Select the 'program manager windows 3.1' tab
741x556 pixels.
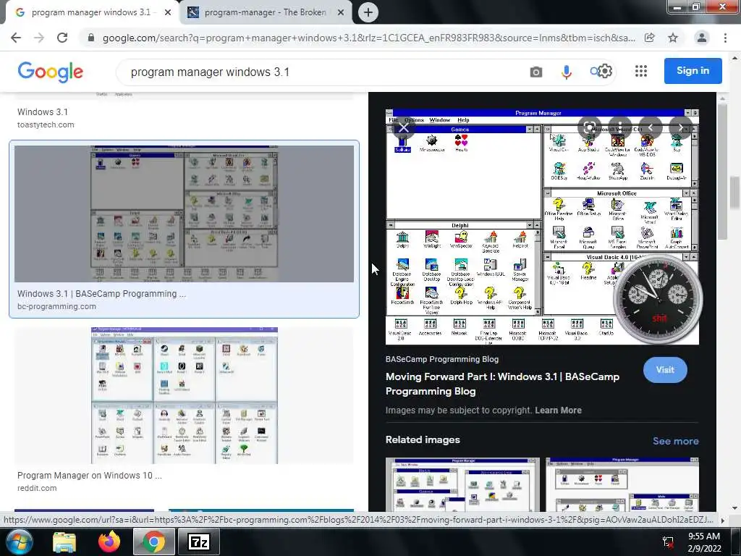(x=92, y=12)
